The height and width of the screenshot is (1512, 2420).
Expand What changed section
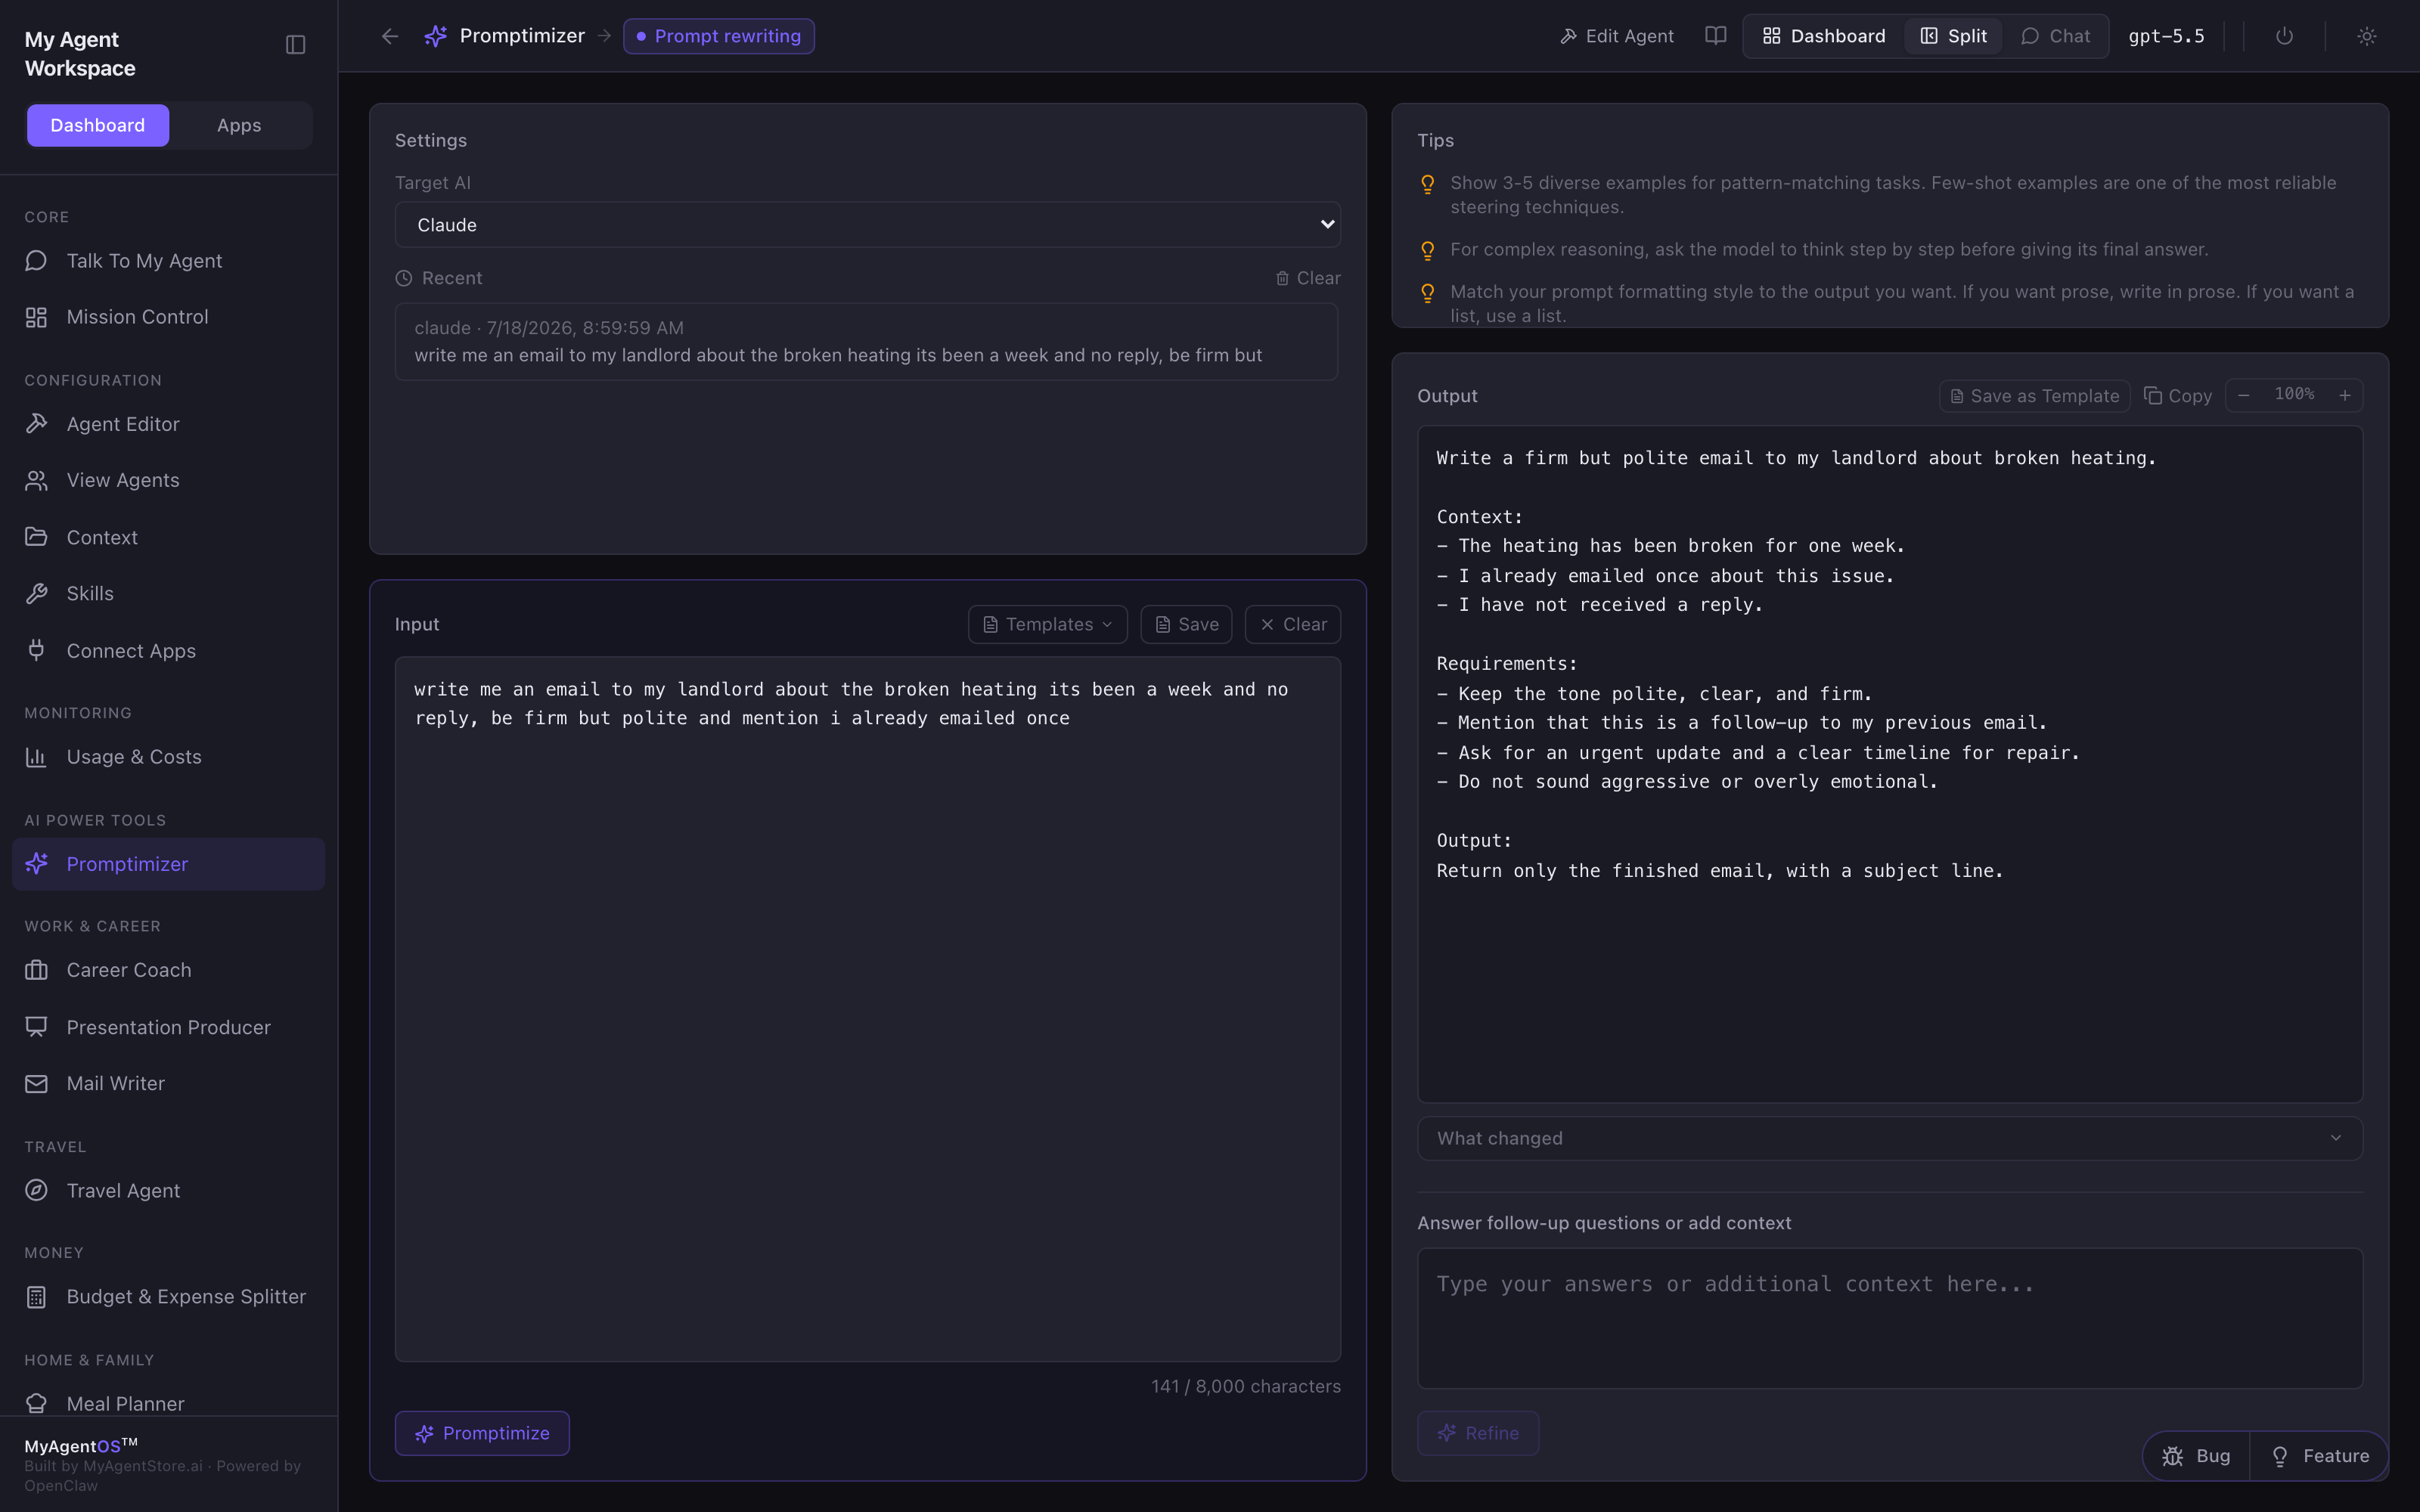click(x=1889, y=1138)
